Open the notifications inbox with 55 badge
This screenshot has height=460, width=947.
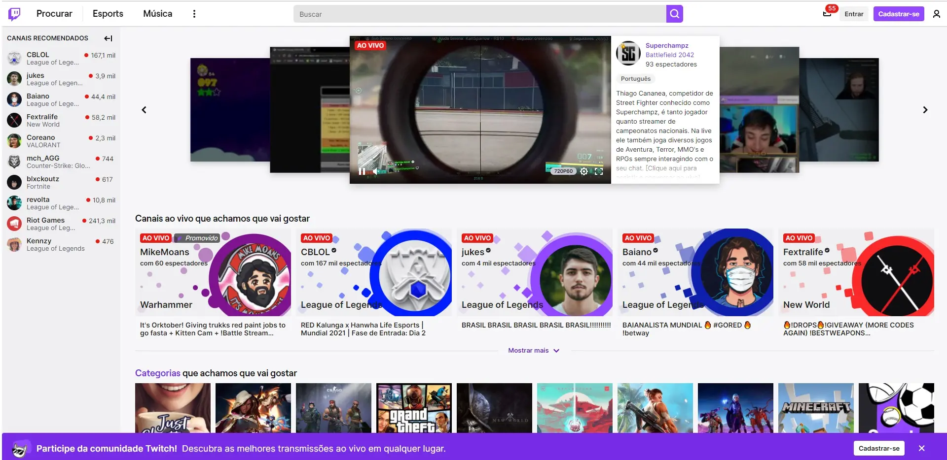coord(827,14)
